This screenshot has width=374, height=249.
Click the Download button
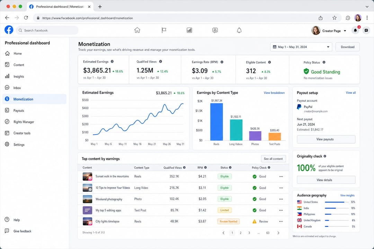click(348, 47)
